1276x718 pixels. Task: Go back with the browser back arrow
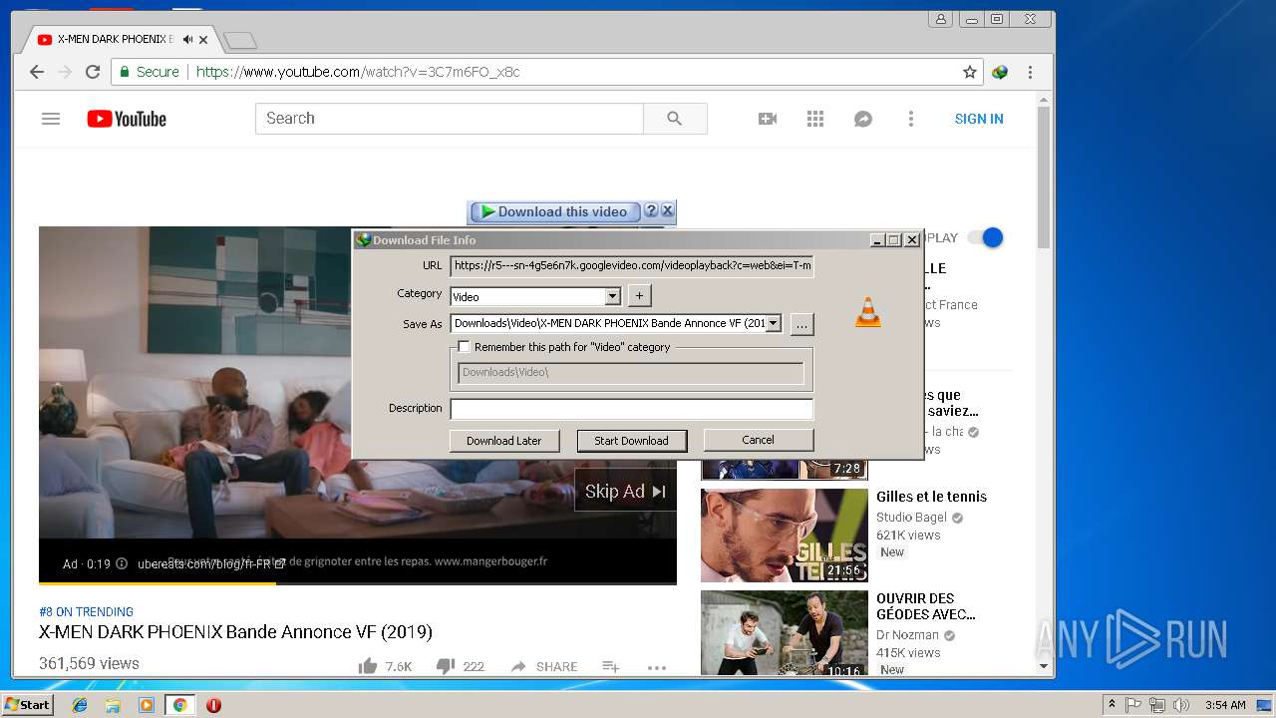[x=37, y=72]
